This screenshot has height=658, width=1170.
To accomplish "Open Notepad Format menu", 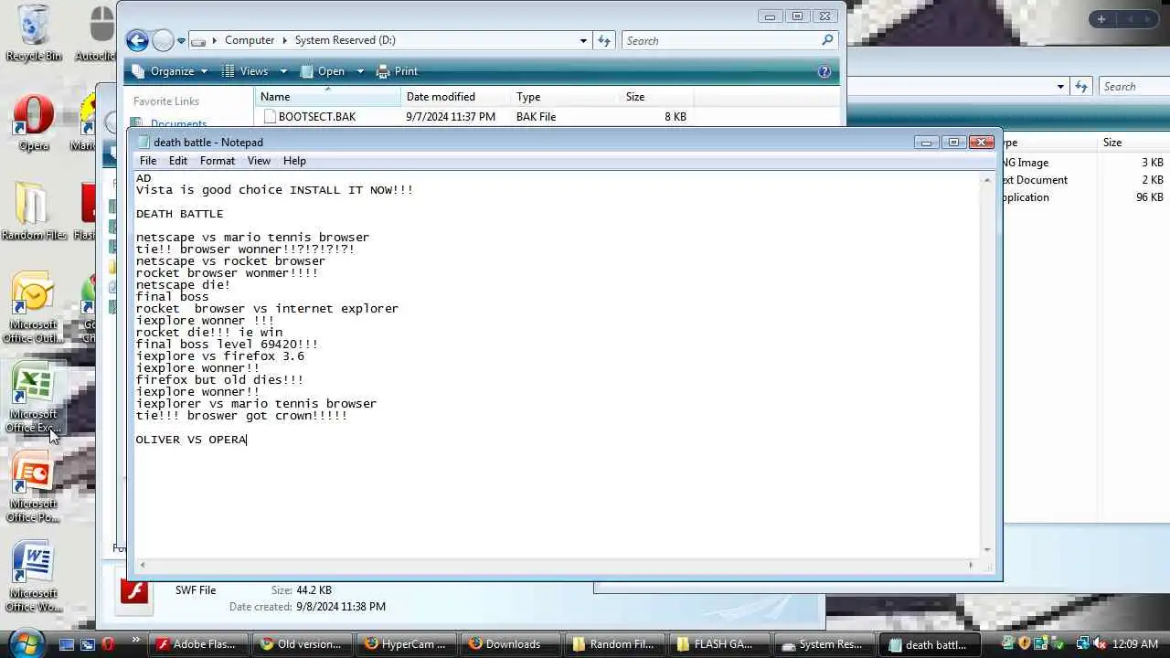I will (218, 161).
